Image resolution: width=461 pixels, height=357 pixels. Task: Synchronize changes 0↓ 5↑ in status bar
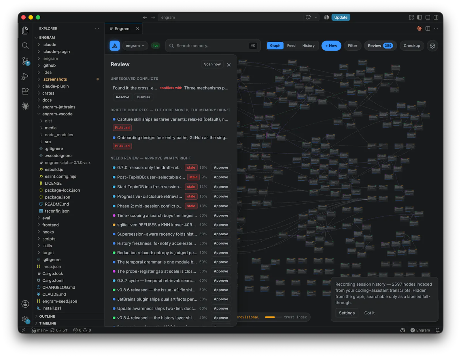[x=59, y=330]
